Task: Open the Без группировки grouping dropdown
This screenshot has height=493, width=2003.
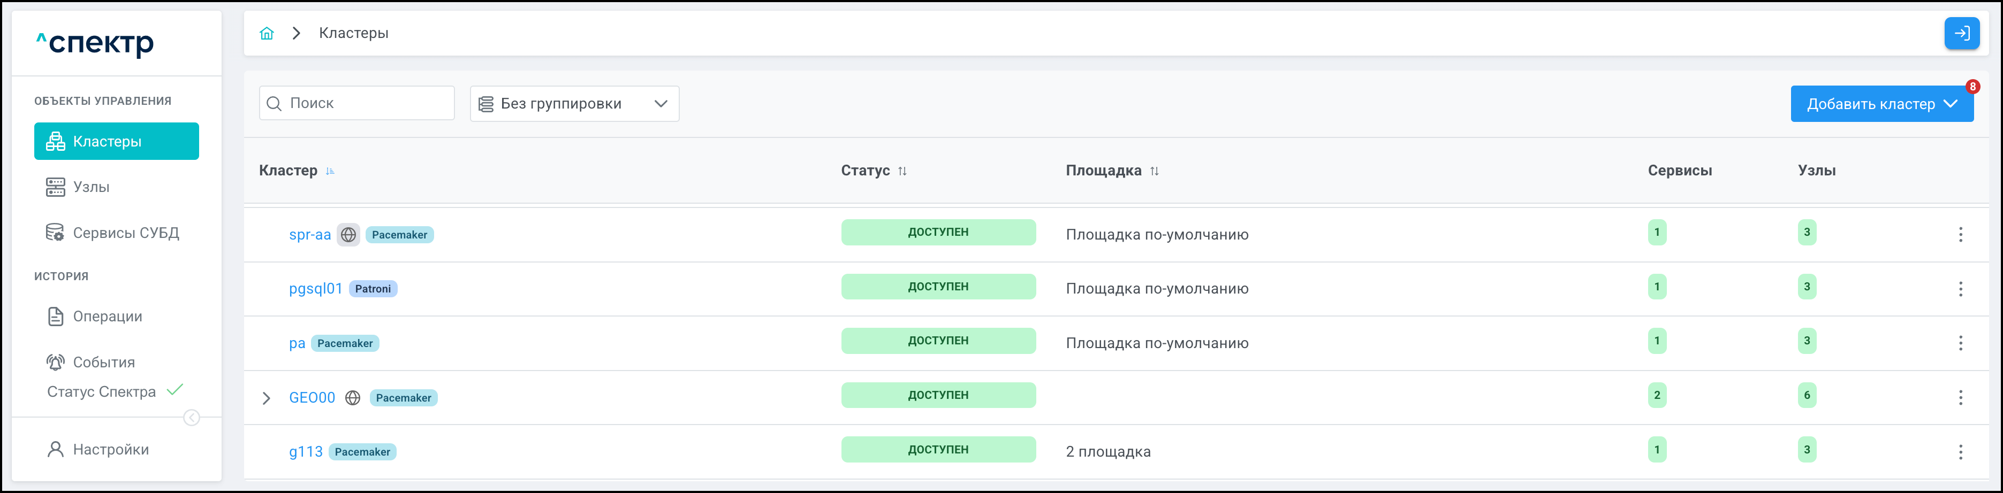Action: pos(574,104)
